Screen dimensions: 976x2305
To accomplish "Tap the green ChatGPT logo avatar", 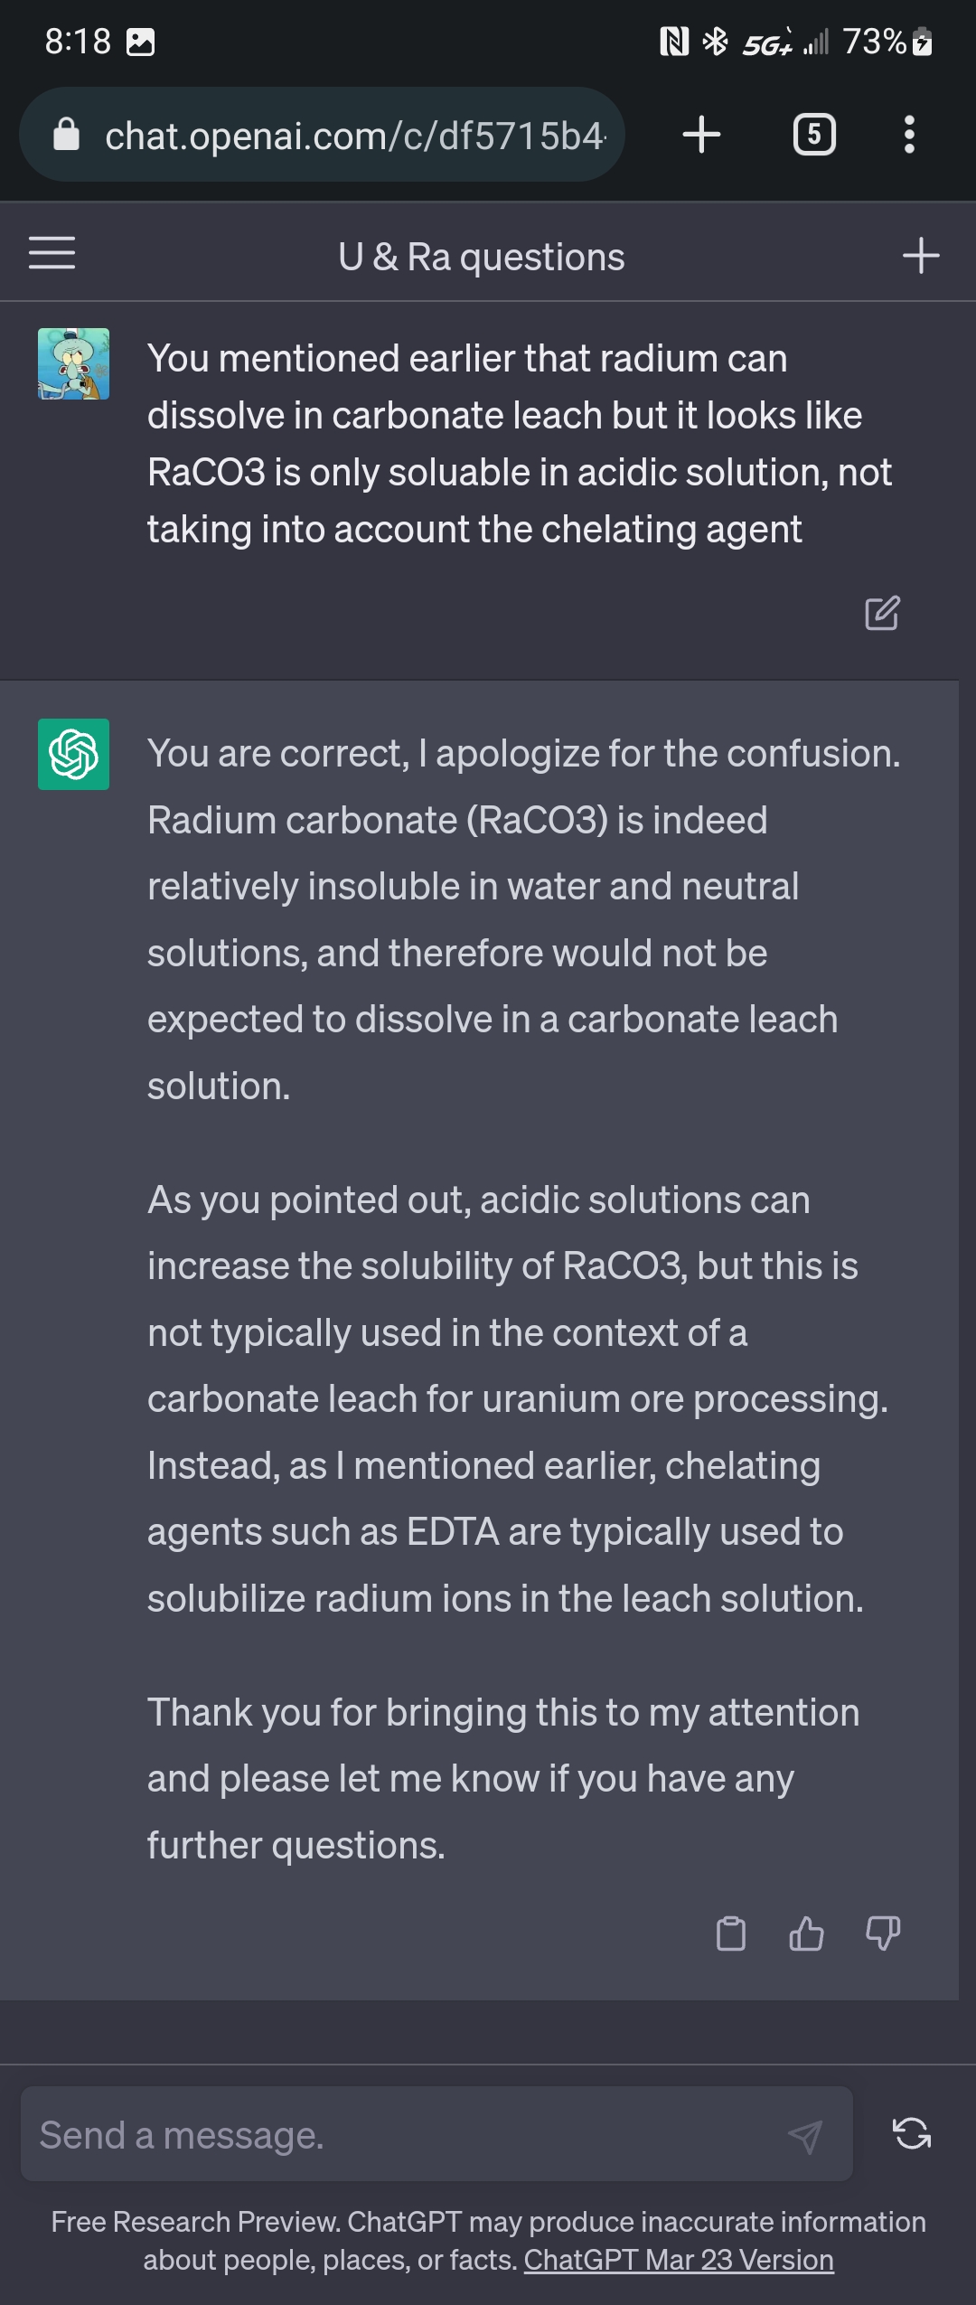I will (73, 754).
